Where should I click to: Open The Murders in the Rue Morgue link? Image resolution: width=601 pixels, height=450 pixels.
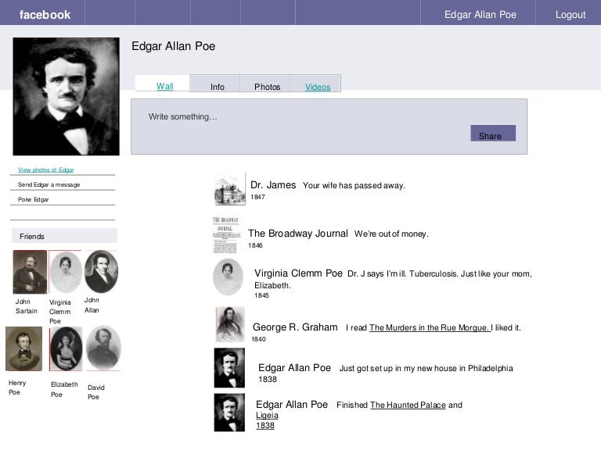(430, 327)
